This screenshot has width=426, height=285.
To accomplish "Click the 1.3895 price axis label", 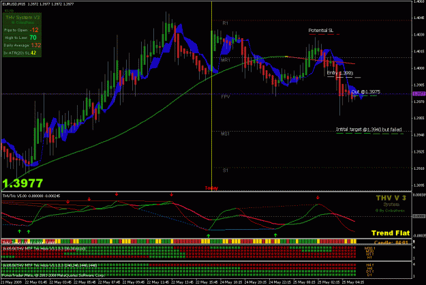I will (x=419, y=185).
